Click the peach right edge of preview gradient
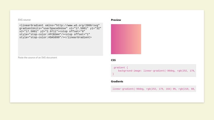214x120 pixels. pos(140,39)
